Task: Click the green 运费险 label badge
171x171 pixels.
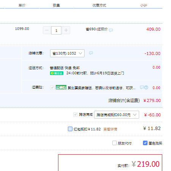Action: 61,87
